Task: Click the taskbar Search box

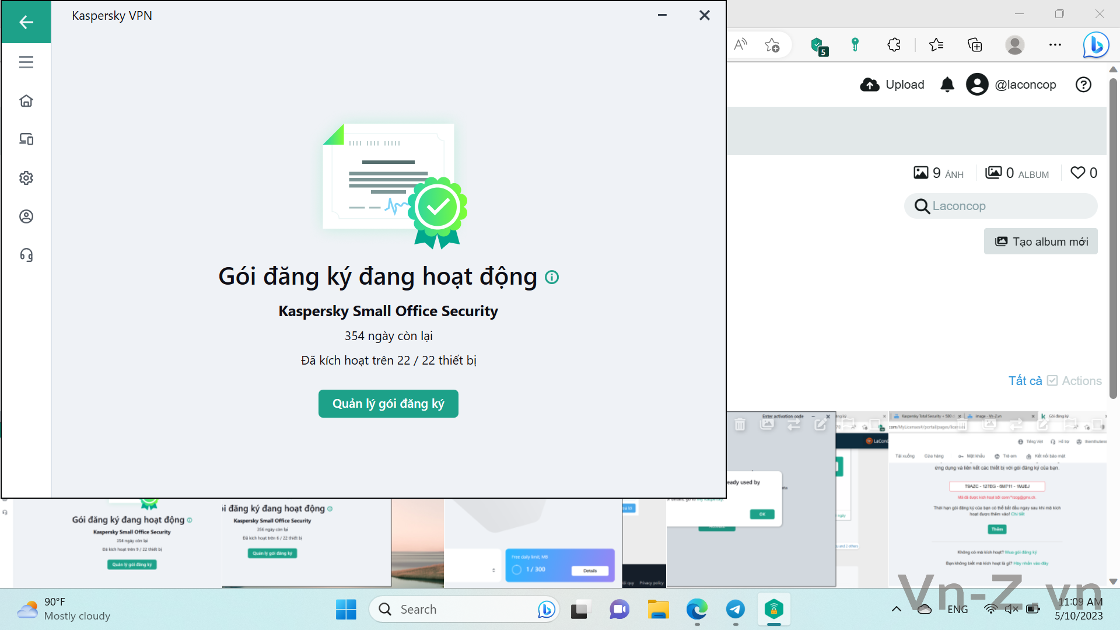Action: [464, 610]
